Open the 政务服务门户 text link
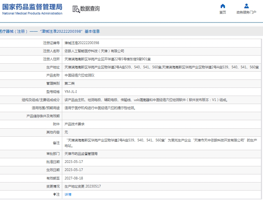The height and width of the screenshot is (202, 263). 246,12
